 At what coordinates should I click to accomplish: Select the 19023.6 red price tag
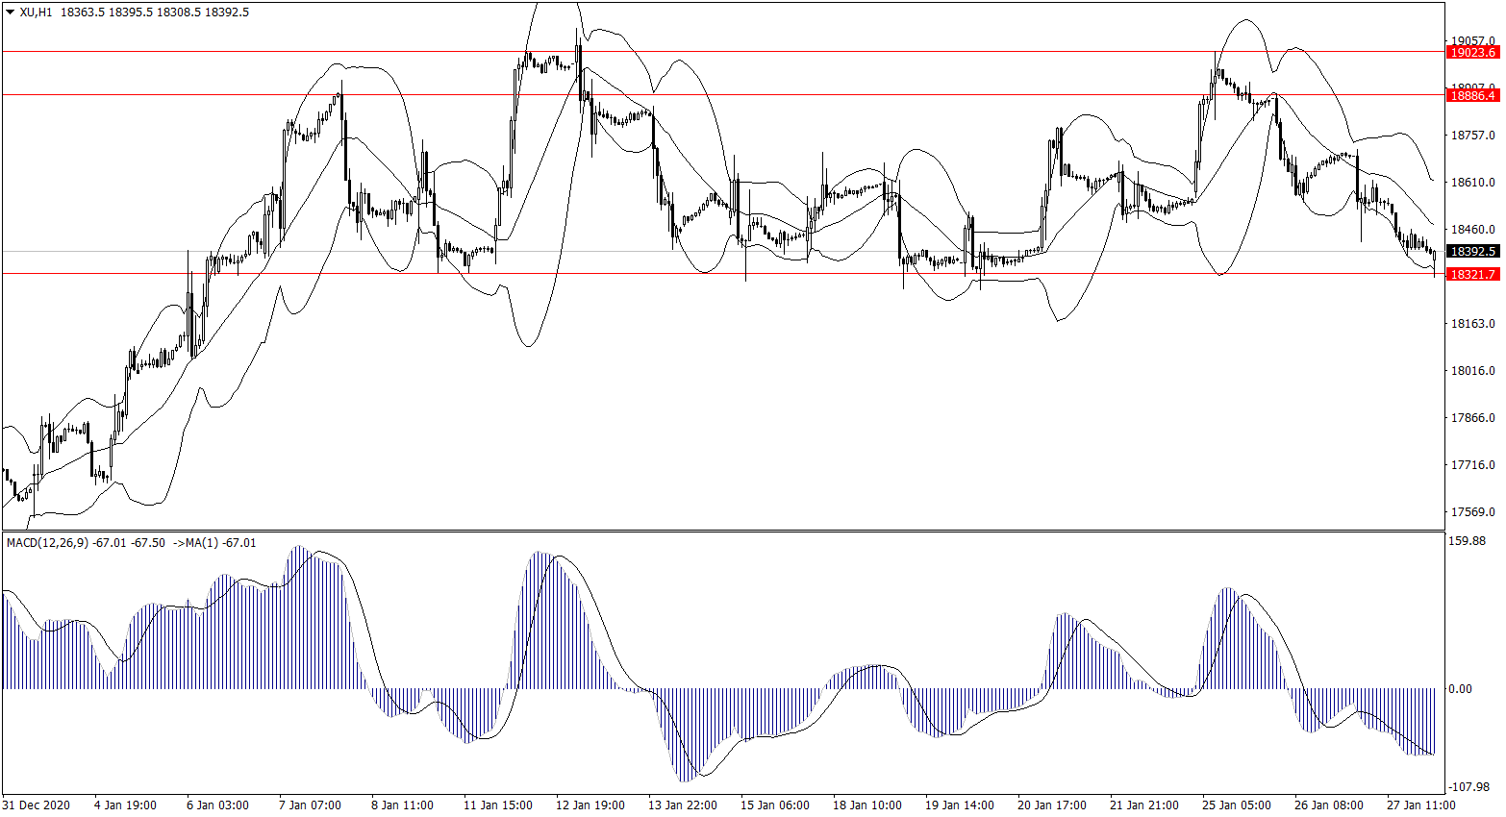1472,53
